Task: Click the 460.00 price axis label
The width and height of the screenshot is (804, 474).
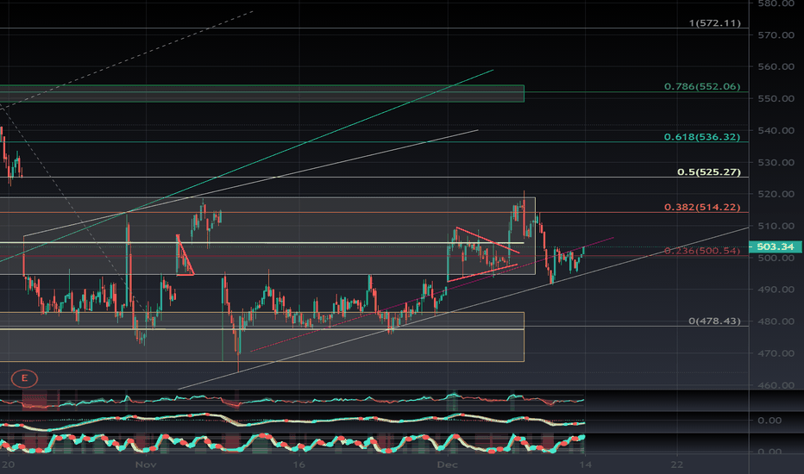Action: tap(776, 385)
